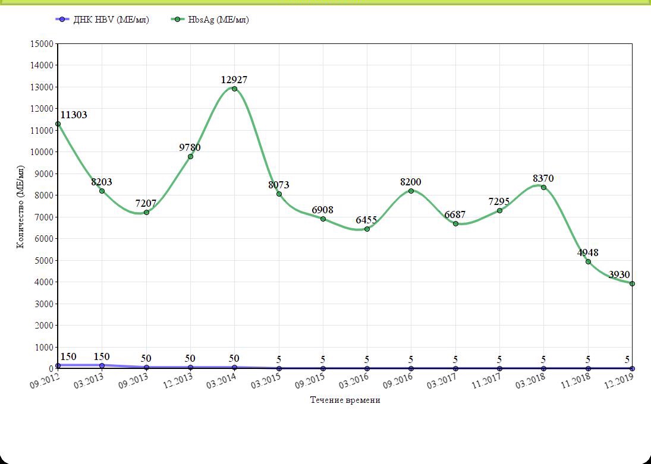
Task: Select the HbsAg point labeled 7207
Action: coord(146,212)
